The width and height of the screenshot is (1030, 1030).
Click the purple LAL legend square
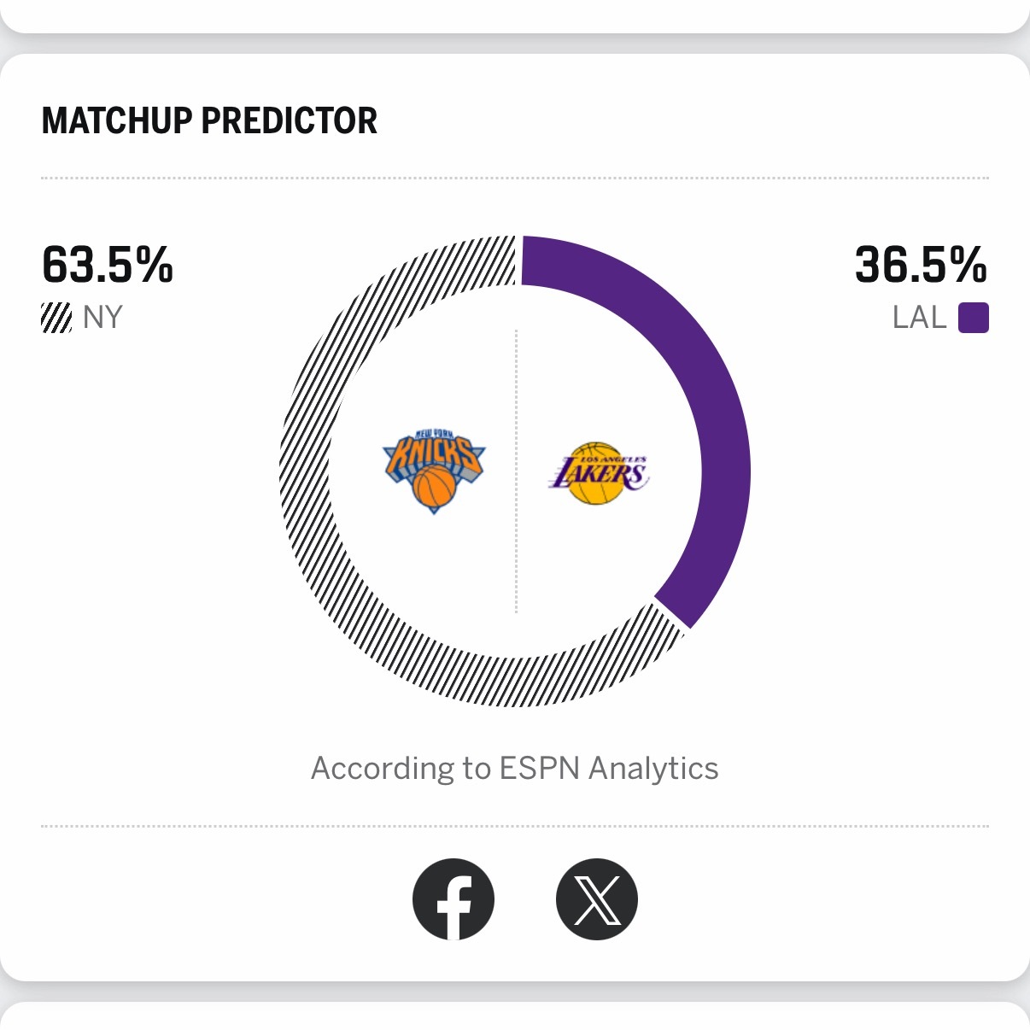[x=973, y=318]
